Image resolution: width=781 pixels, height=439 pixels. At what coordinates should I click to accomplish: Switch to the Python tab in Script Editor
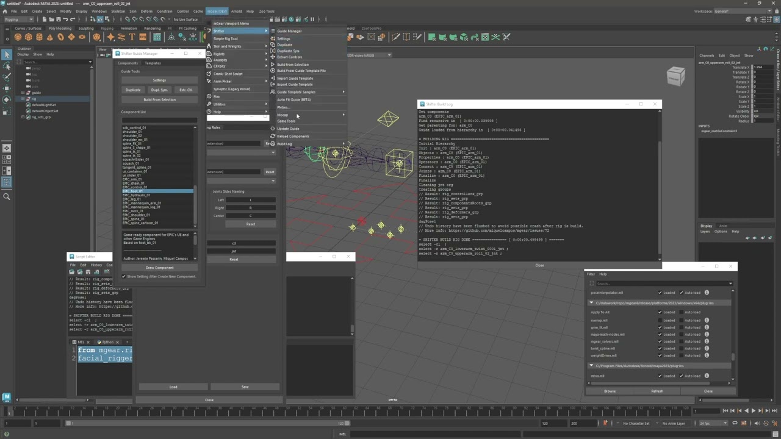107,342
